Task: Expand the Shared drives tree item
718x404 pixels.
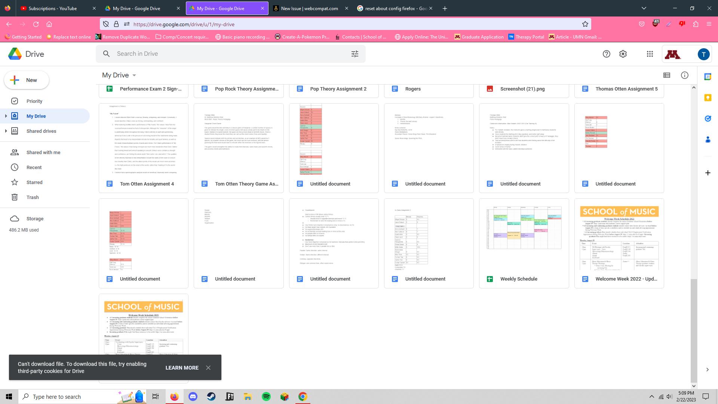Action: click(x=6, y=131)
